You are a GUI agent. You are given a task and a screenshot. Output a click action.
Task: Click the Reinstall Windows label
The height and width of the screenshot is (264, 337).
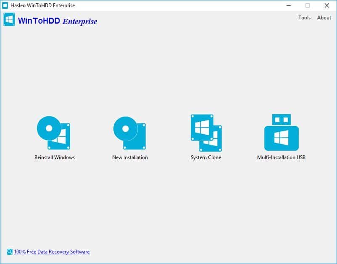pyautogui.click(x=55, y=157)
